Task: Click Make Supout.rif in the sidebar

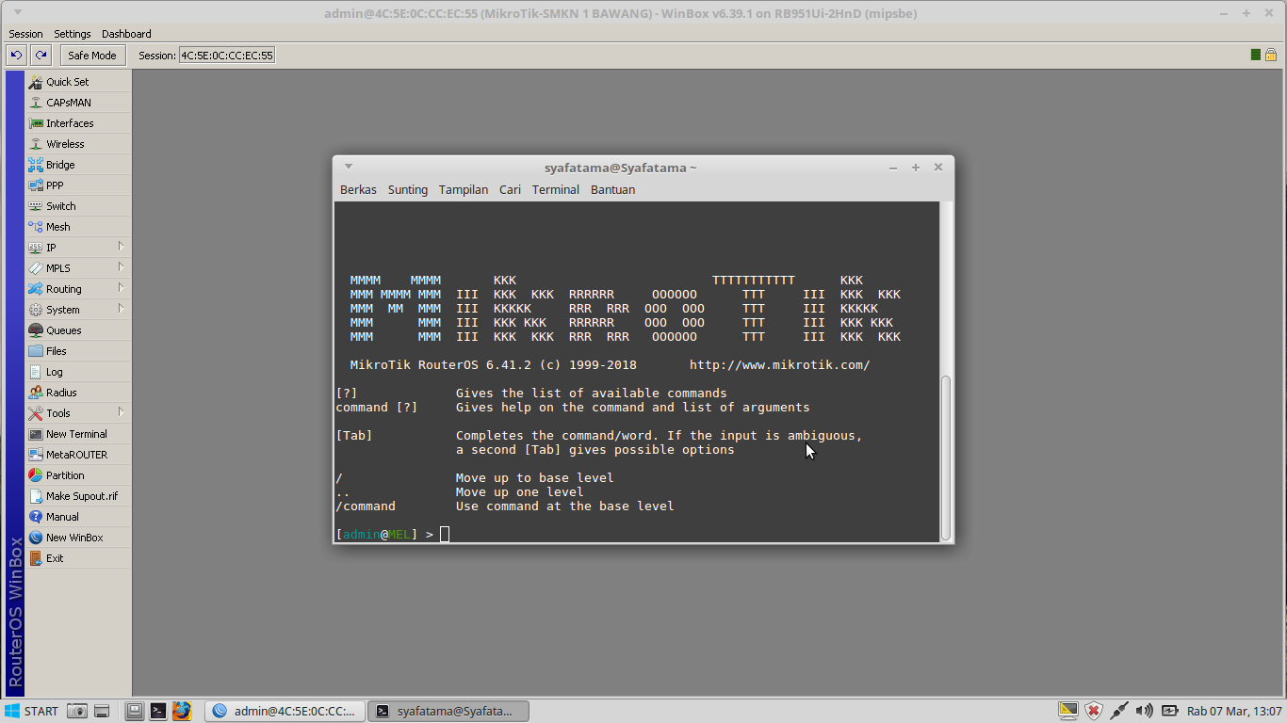Action: pyautogui.click(x=78, y=496)
